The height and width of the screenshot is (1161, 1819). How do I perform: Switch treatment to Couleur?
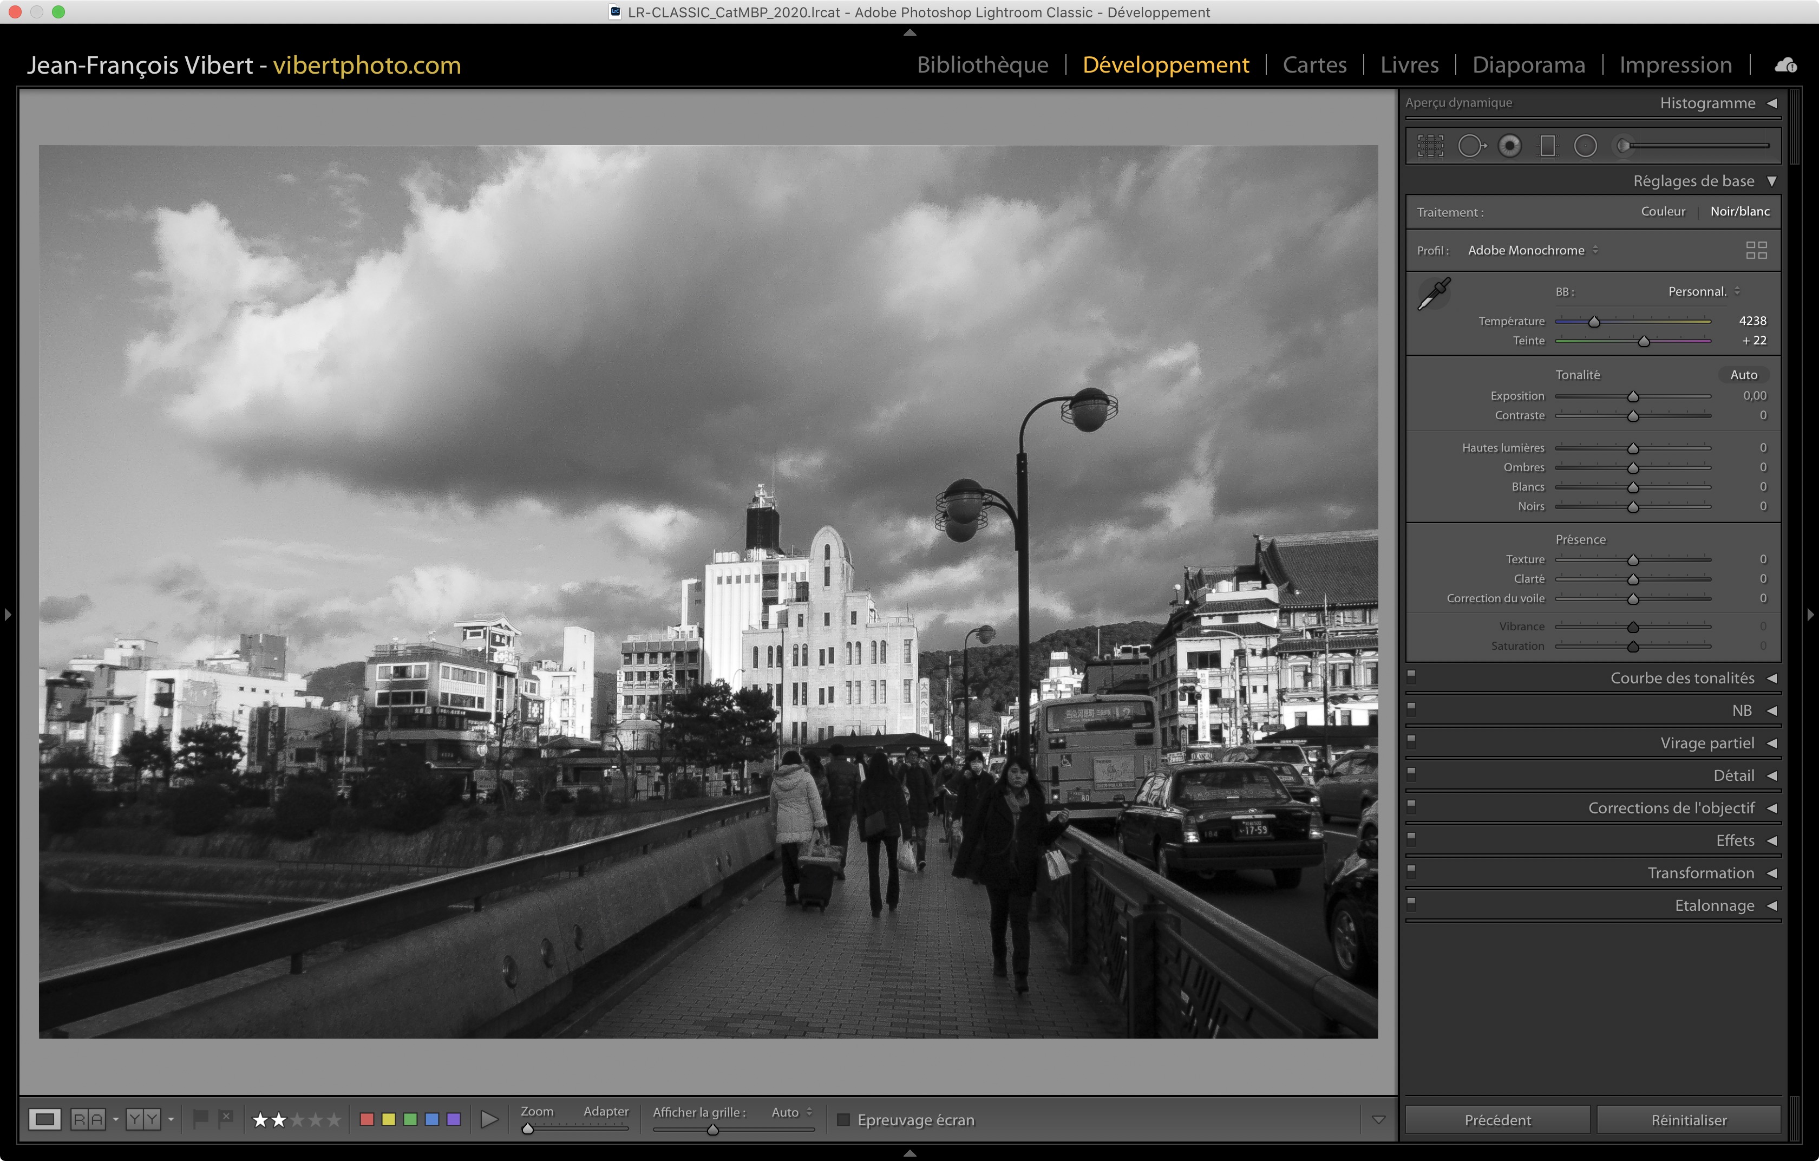(x=1663, y=212)
